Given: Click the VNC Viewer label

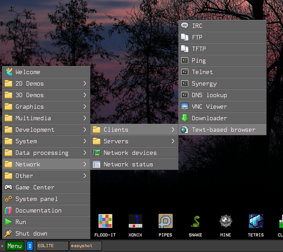Looking at the screenshot, I should (209, 106).
